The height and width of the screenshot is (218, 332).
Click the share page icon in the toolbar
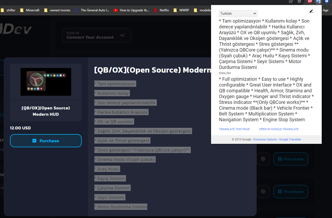point(291,2)
